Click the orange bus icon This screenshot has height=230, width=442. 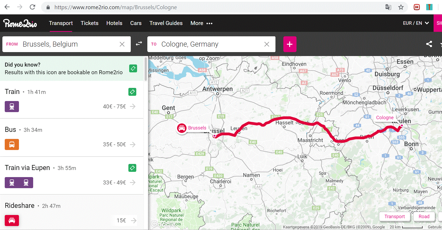click(x=12, y=144)
